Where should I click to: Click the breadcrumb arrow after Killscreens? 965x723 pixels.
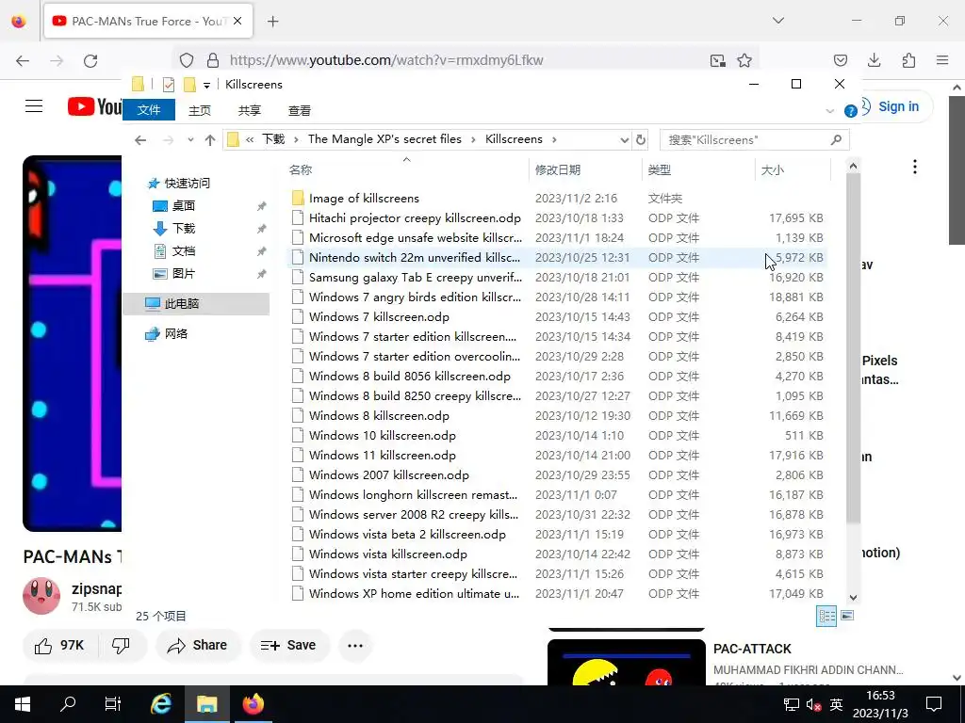(x=554, y=140)
